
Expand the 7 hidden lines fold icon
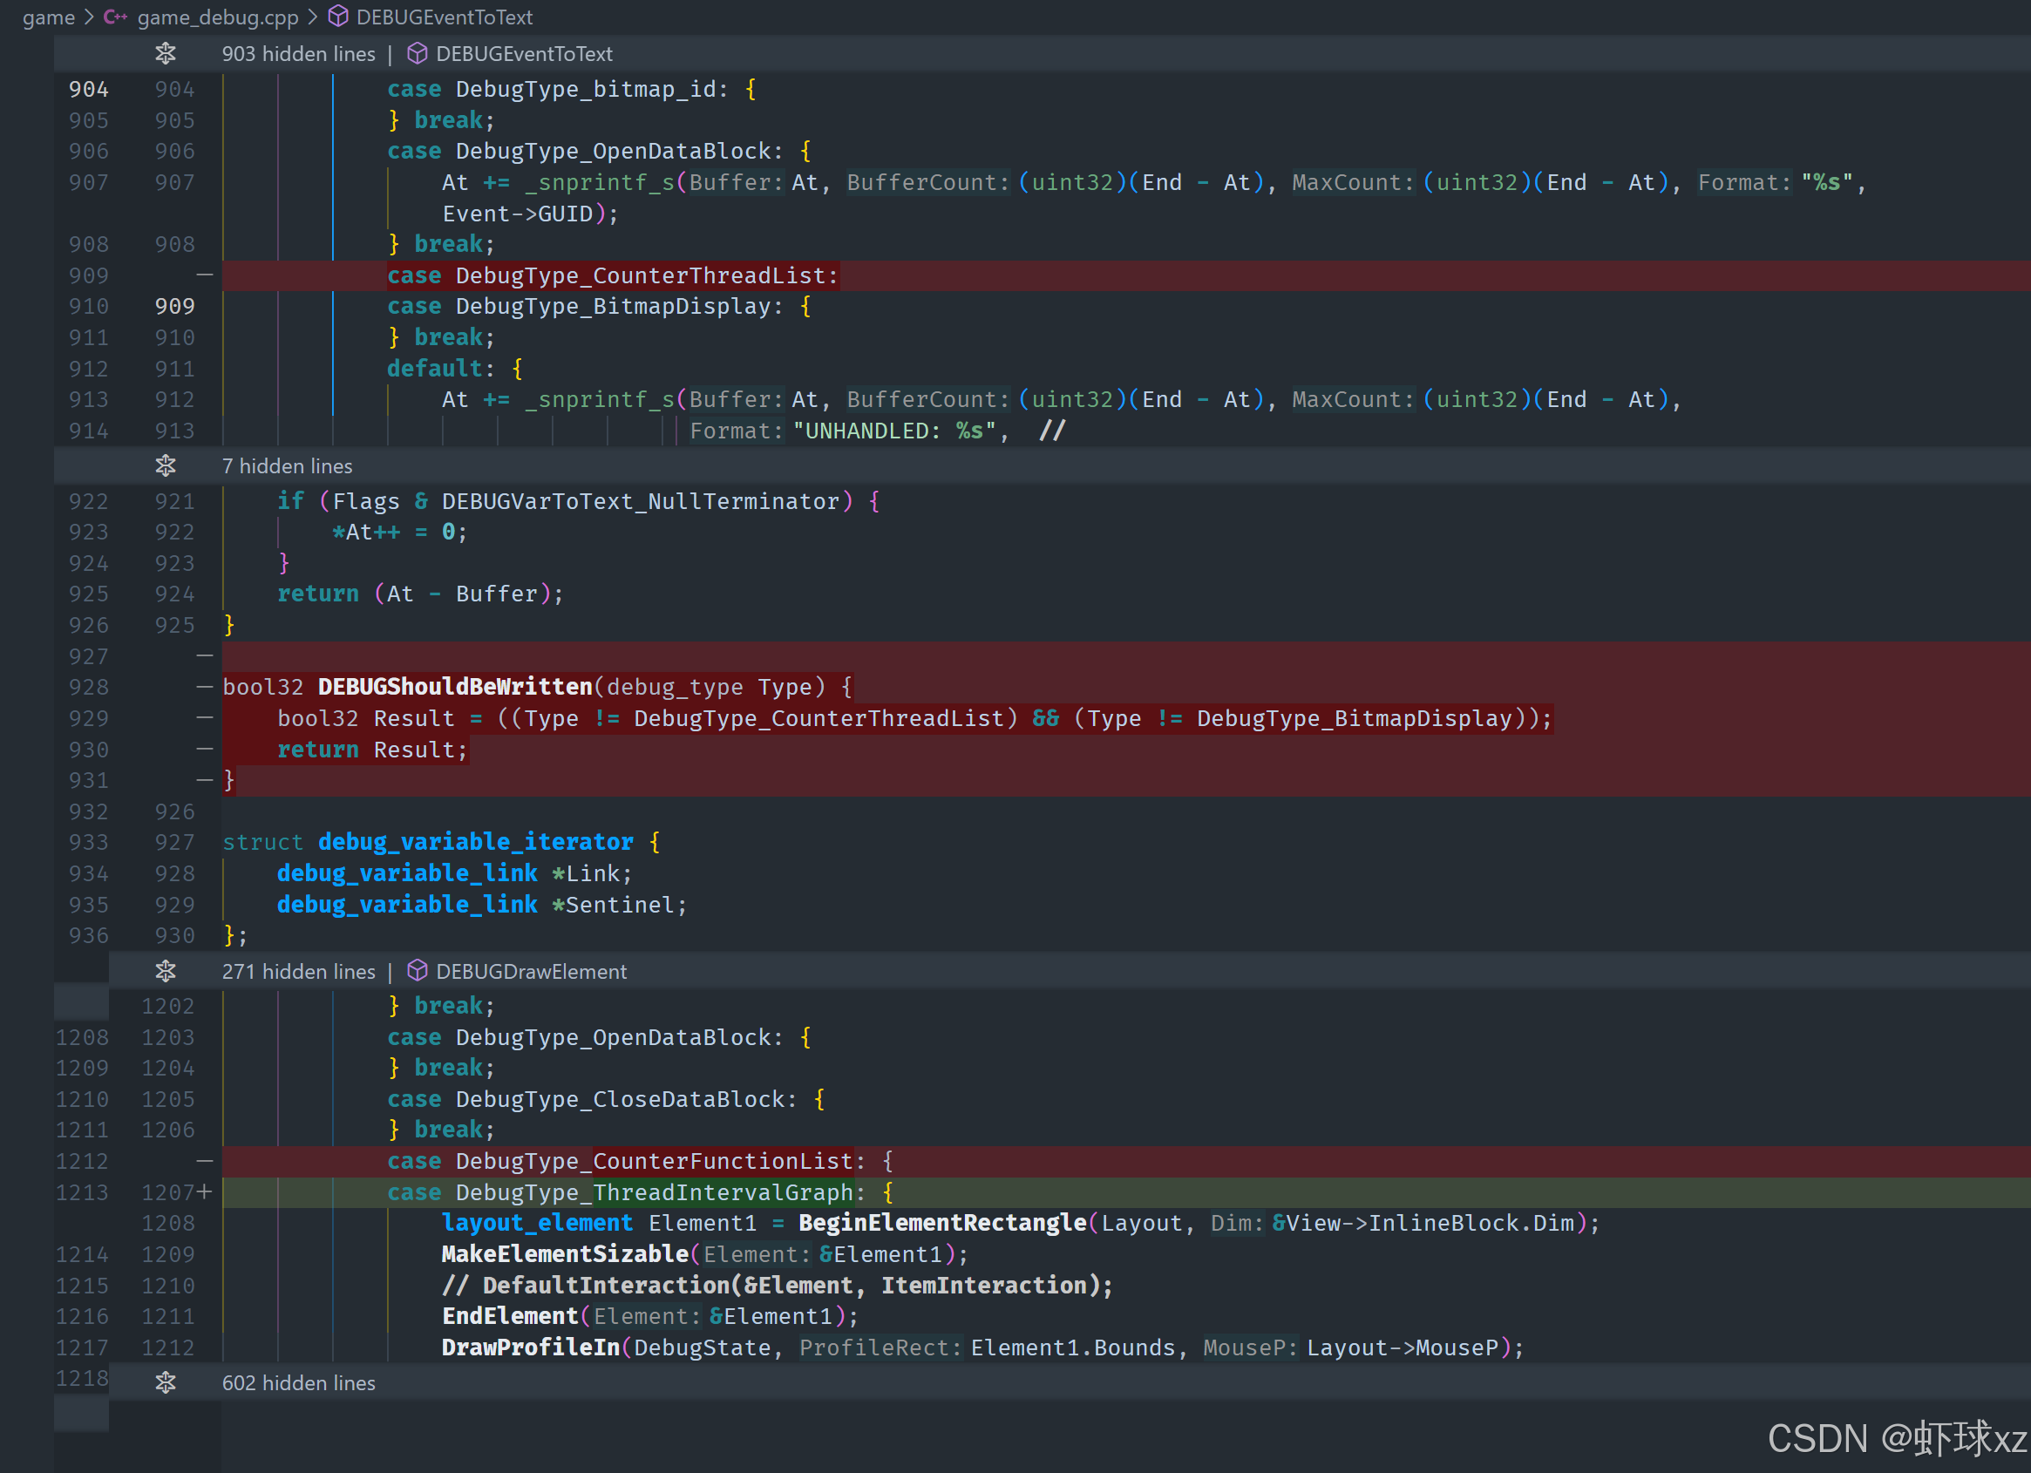pos(166,465)
